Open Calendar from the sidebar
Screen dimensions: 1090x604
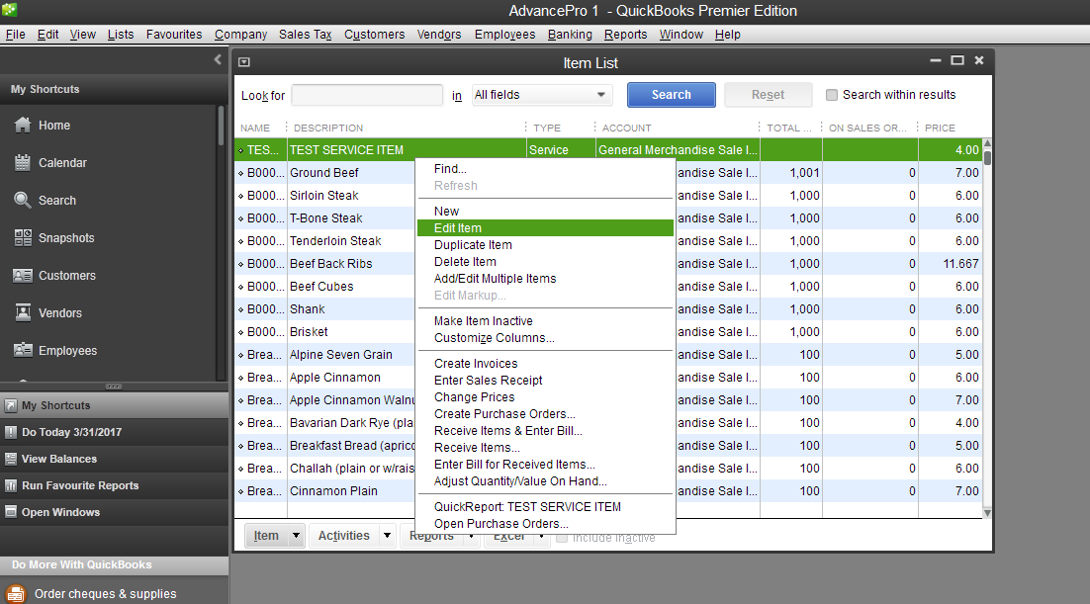[23, 163]
